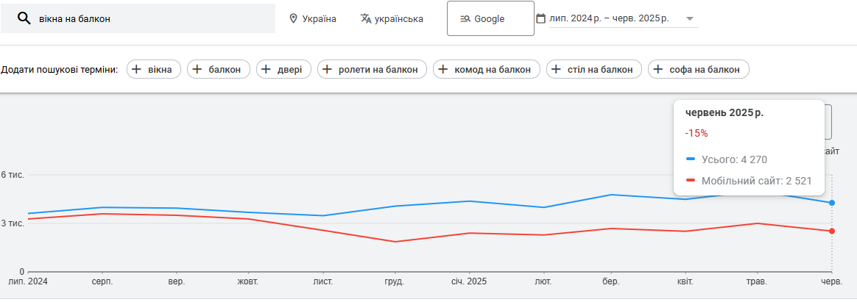Add стіл на балкон search term
Image resolution: width=857 pixels, height=302 pixels.
pyautogui.click(x=594, y=69)
